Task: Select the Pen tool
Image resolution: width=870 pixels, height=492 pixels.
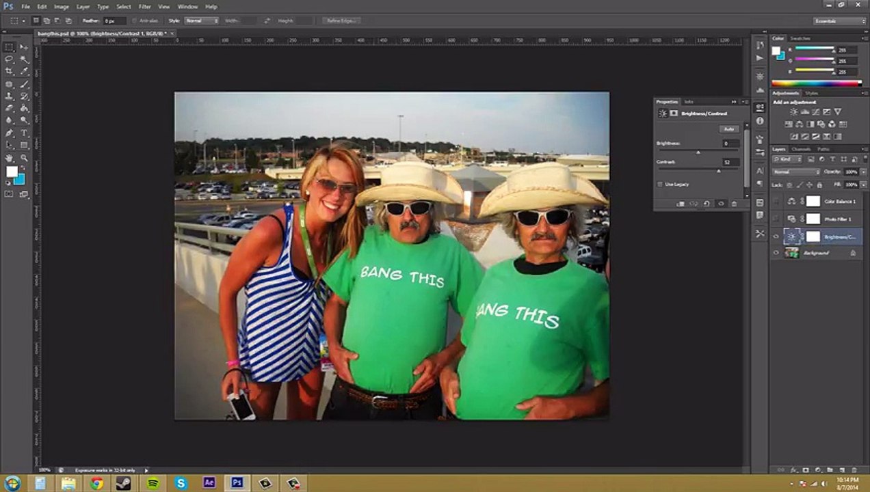Action: pos(10,133)
